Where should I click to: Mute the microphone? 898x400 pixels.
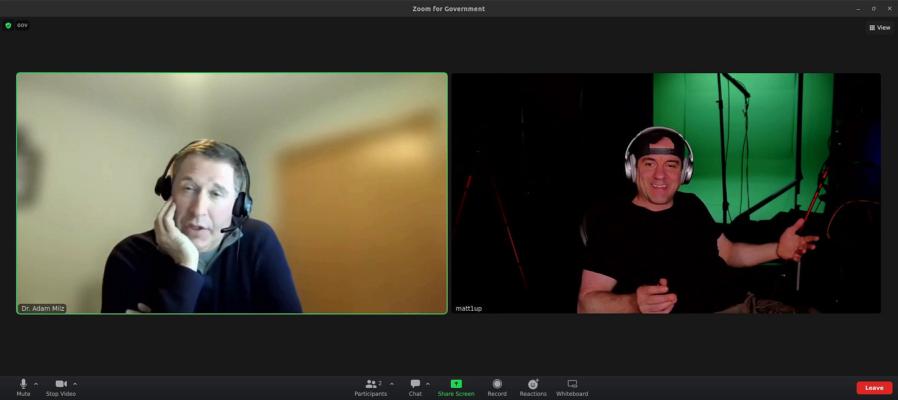click(x=23, y=388)
